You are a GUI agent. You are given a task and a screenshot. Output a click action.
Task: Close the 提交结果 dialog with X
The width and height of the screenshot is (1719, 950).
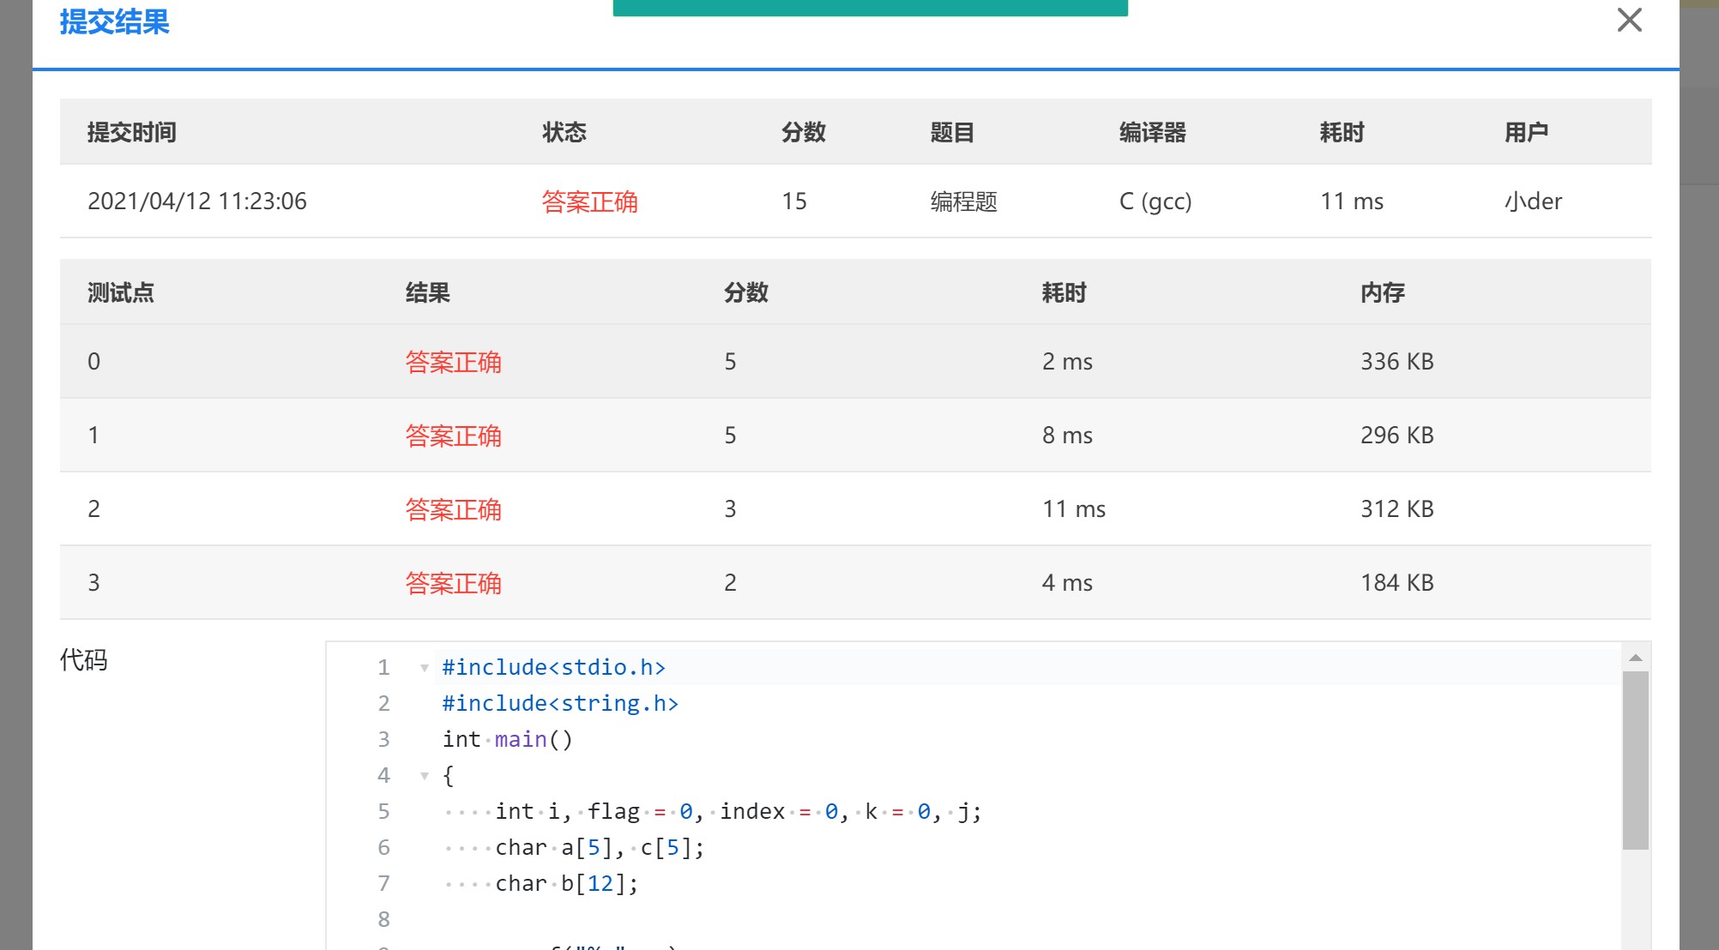(1629, 20)
